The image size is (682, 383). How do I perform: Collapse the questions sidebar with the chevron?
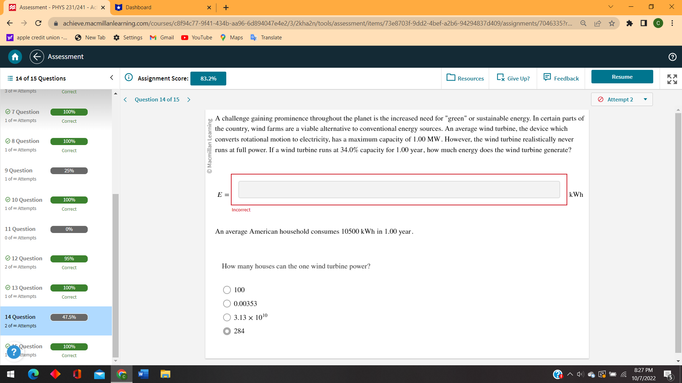tap(111, 77)
